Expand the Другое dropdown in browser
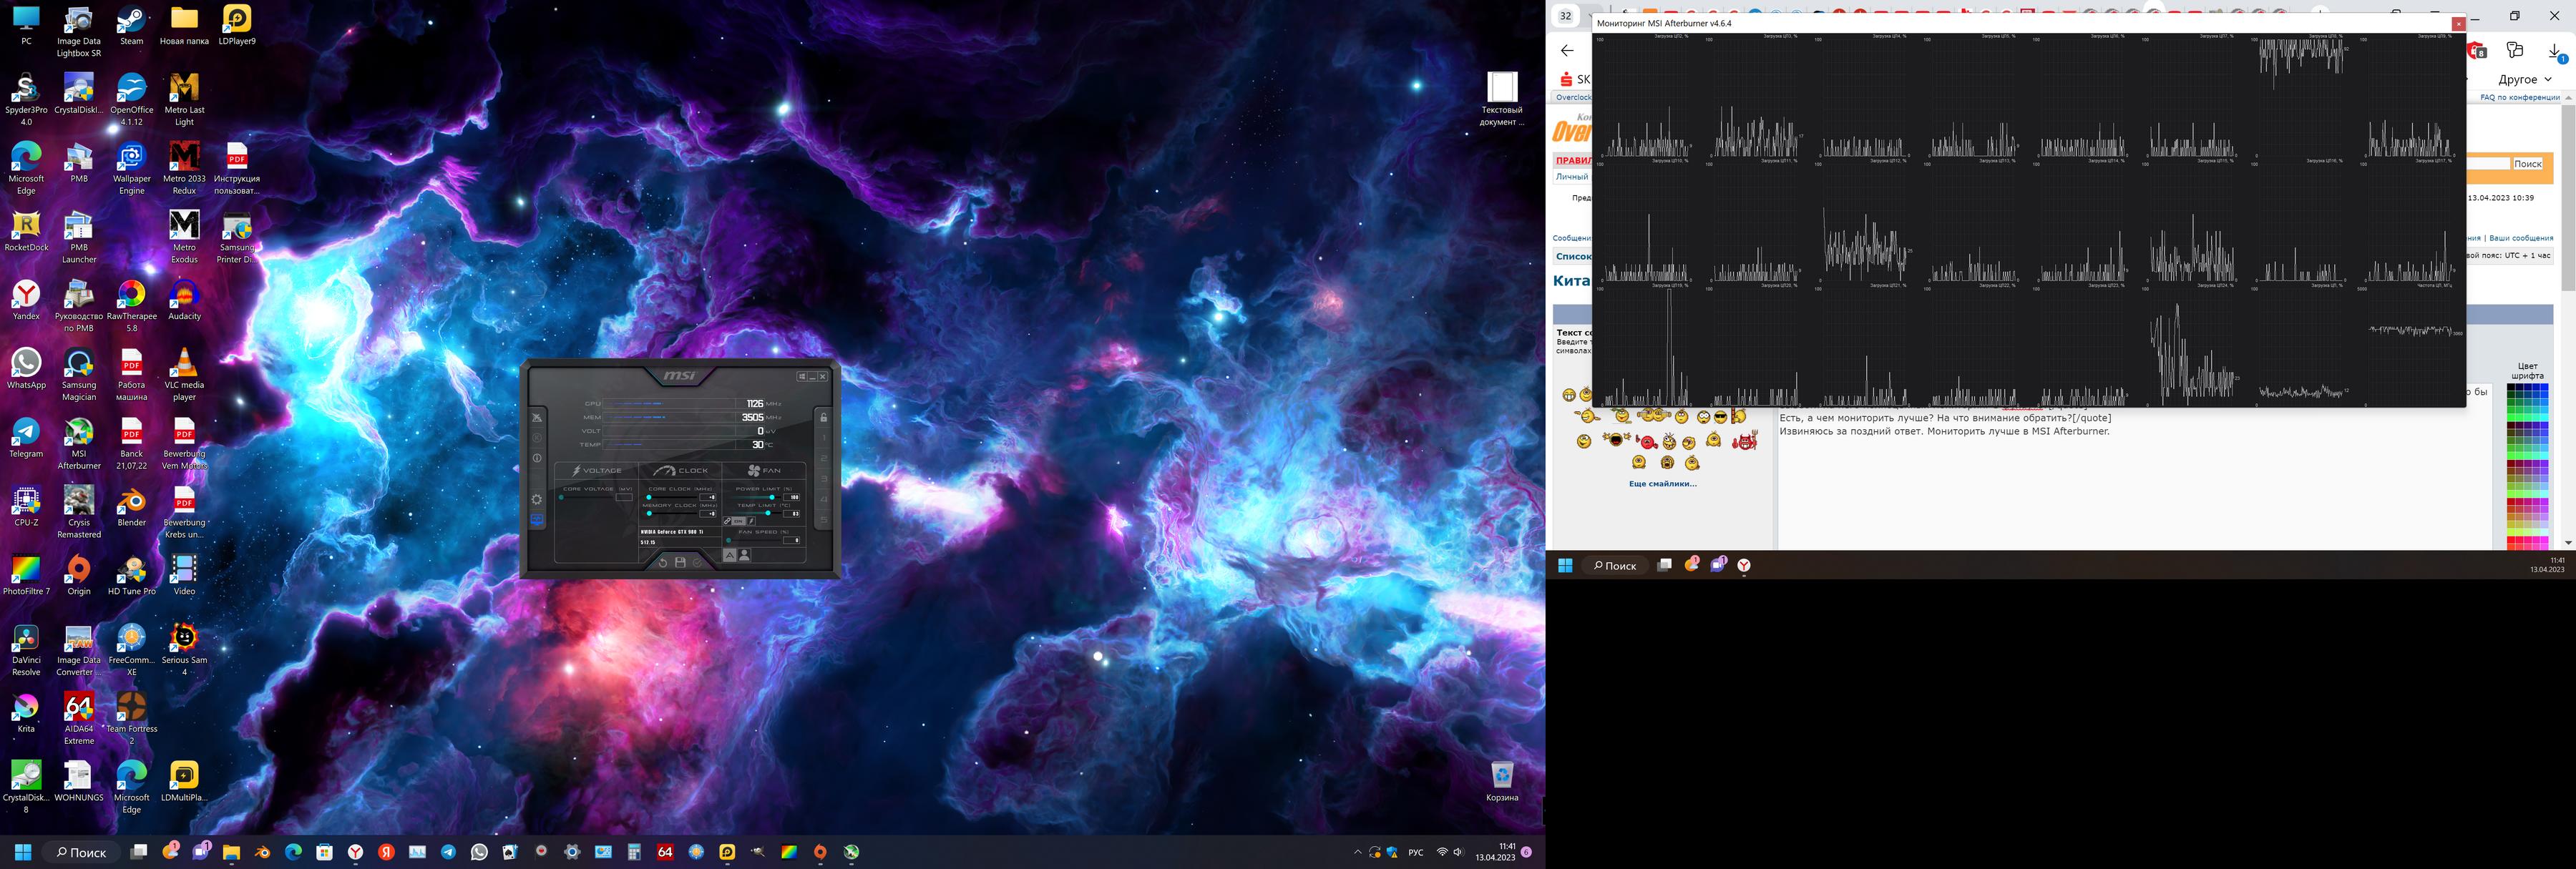 click(x=2525, y=79)
